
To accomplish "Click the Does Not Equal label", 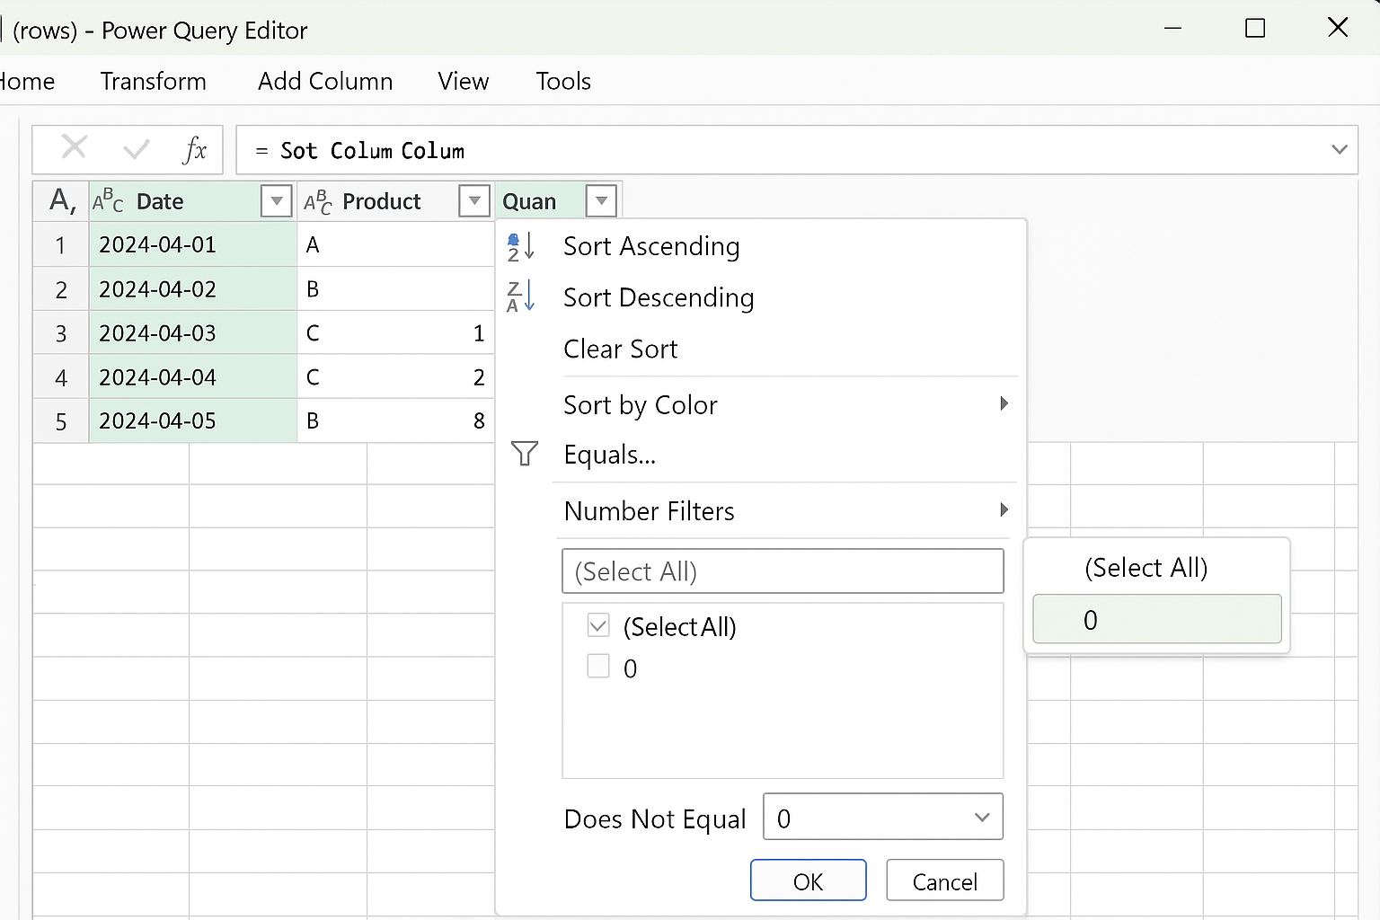I will click(x=655, y=818).
